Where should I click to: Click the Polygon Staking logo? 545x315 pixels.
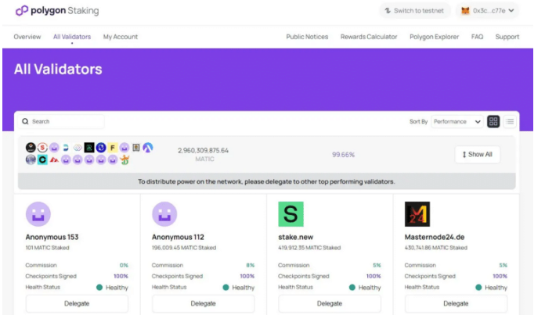click(x=57, y=10)
